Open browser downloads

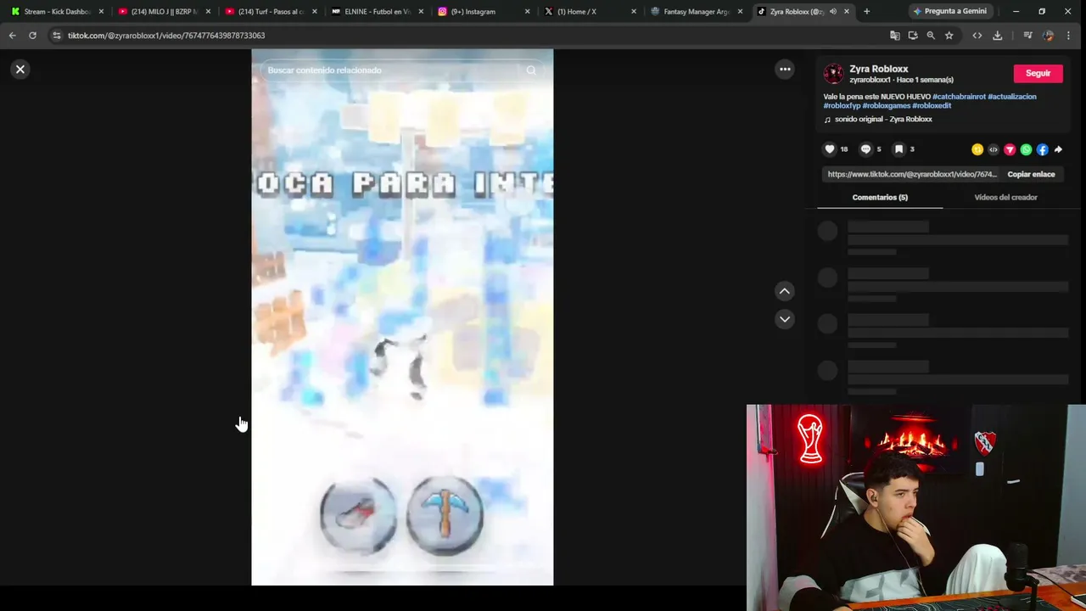(x=998, y=36)
